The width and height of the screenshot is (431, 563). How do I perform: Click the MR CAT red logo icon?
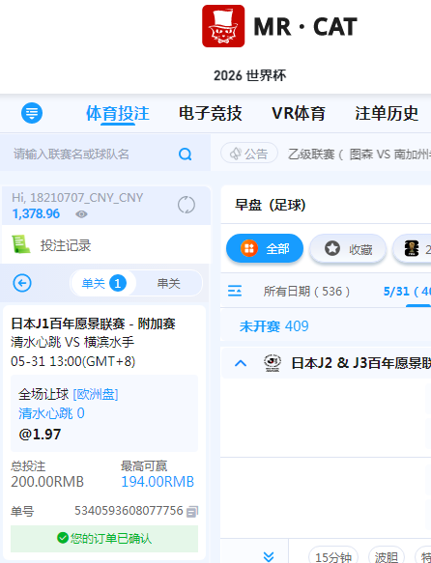[x=223, y=26]
